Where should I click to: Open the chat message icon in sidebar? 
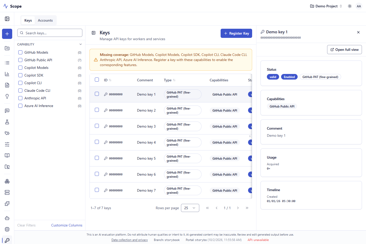[x=7, y=111]
